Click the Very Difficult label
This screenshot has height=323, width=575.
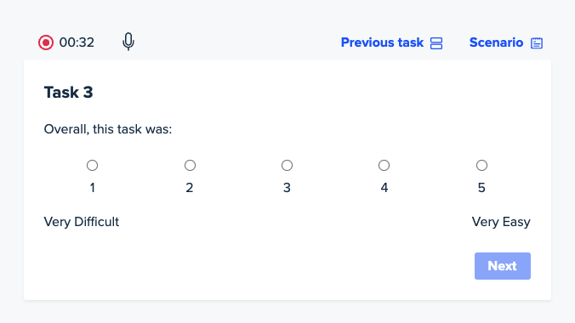[x=82, y=222]
